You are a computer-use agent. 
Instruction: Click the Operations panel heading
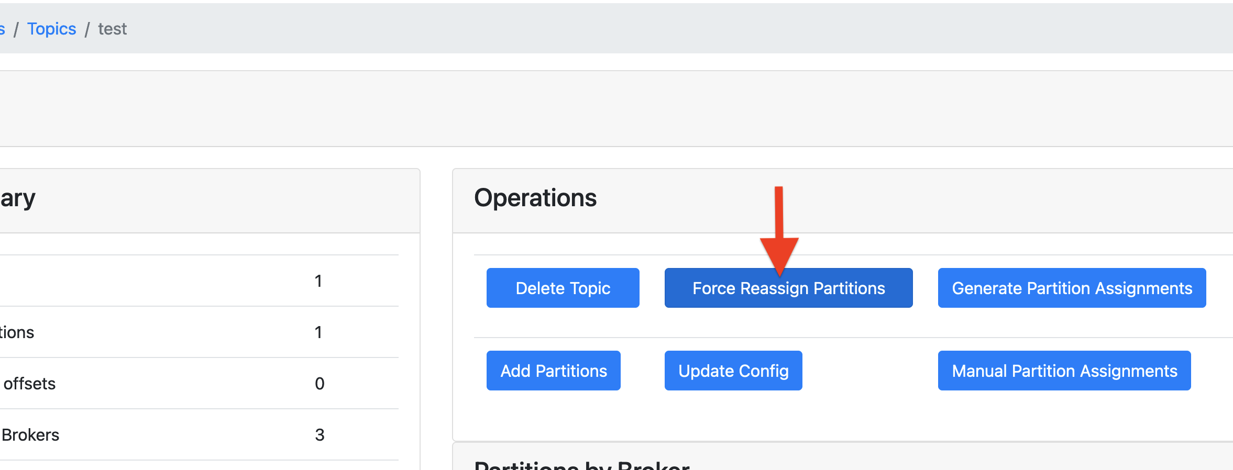tap(535, 198)
